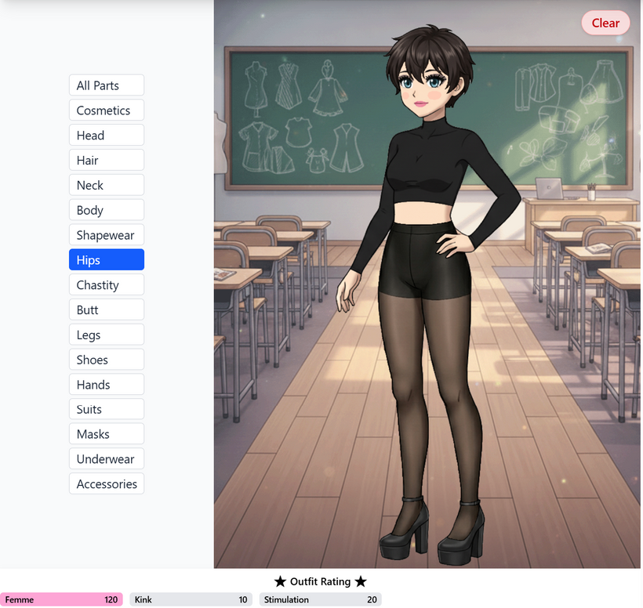The image size is (643, 608).
Task: Choose the Hair category
Action: tap(106, 161)
